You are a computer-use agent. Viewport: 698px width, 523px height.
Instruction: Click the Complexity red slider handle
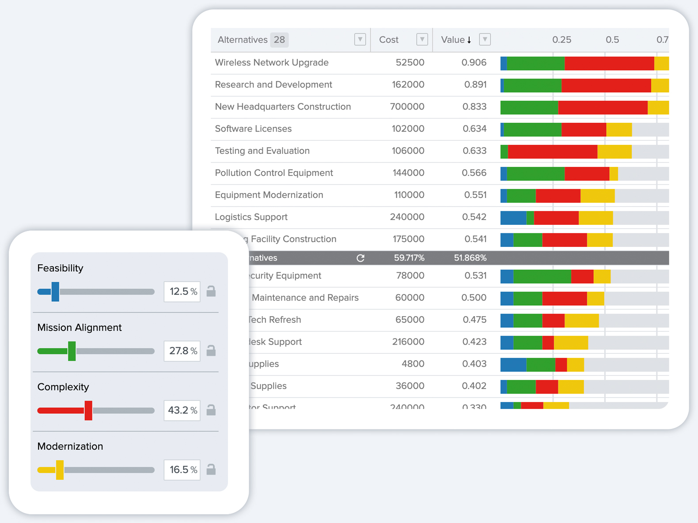point(88,410)
